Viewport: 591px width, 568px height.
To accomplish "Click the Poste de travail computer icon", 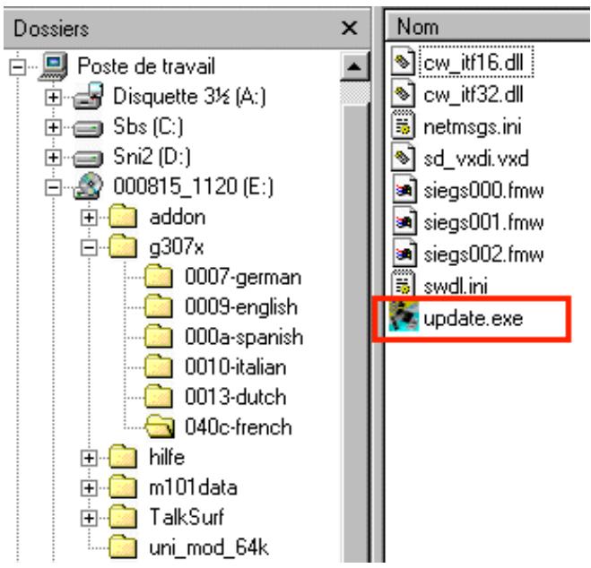I will click(54, 66).
